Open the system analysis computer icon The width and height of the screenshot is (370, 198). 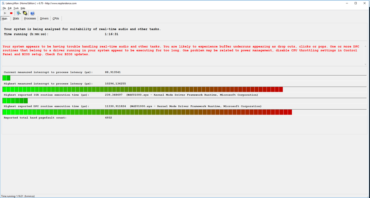coord(19,13)
